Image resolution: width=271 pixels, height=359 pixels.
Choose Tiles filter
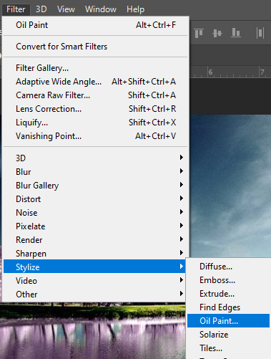click(229, 348)
